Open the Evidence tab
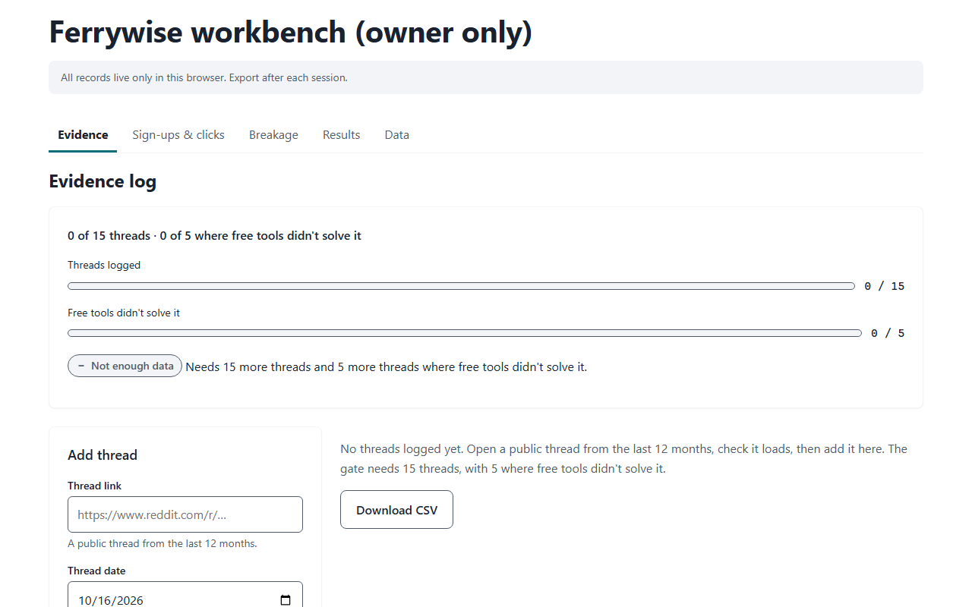 pyautogui.click(x=83, y=135)
